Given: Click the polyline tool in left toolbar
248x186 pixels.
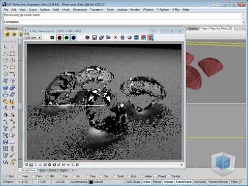Looking at the screenshot, I should coord(6,54).
